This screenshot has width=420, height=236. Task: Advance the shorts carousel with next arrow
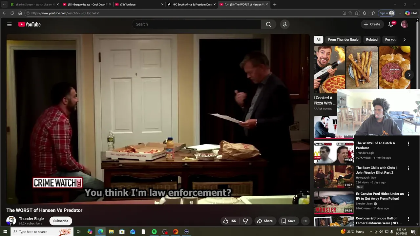point(409,75)
